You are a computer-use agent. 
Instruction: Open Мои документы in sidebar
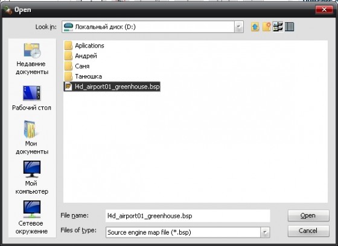(x=31, y=138)
